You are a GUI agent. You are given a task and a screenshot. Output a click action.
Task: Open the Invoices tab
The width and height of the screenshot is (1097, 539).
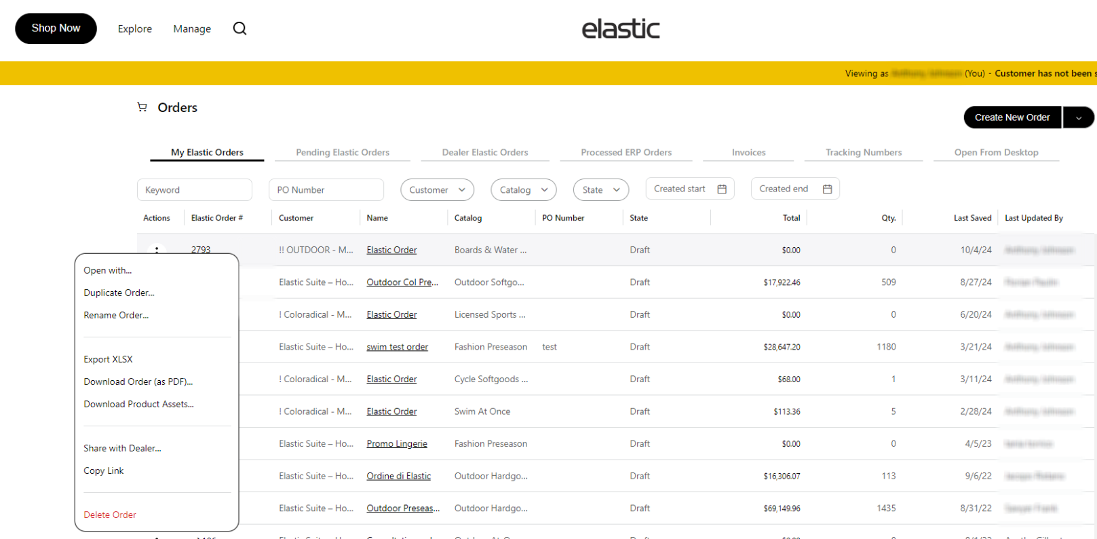coord(748,153)
